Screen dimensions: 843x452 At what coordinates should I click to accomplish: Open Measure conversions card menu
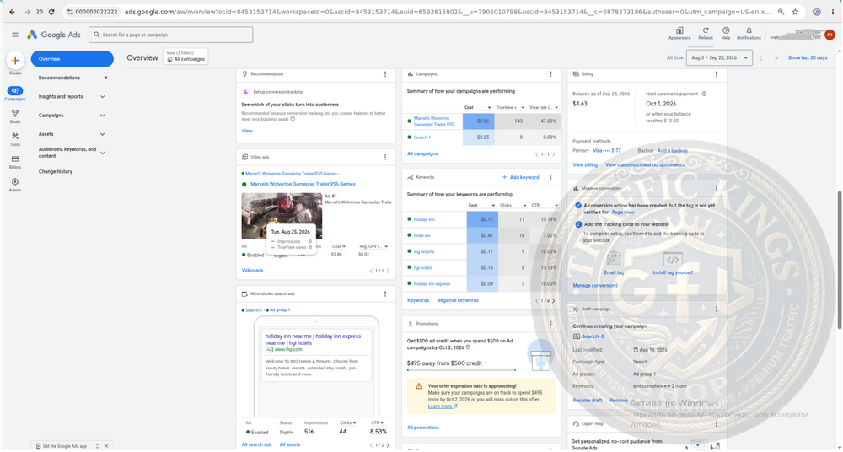coord(716,188)
